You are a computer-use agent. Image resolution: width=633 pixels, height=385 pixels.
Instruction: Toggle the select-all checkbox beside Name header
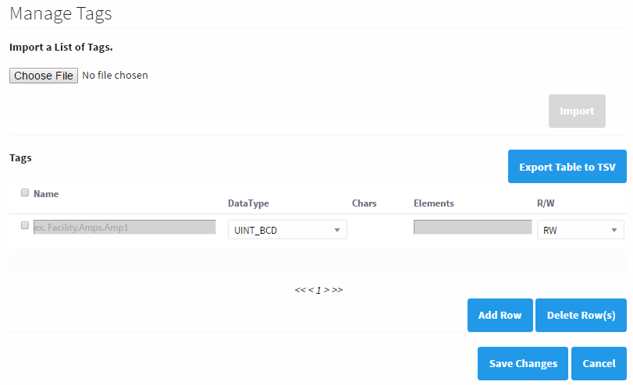point(25,192)
